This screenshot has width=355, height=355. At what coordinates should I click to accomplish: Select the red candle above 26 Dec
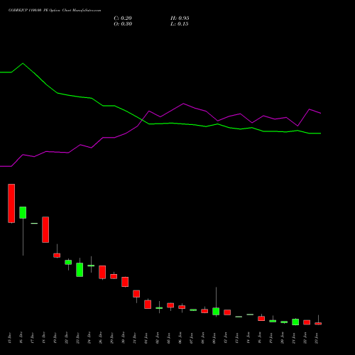[102, 272]
